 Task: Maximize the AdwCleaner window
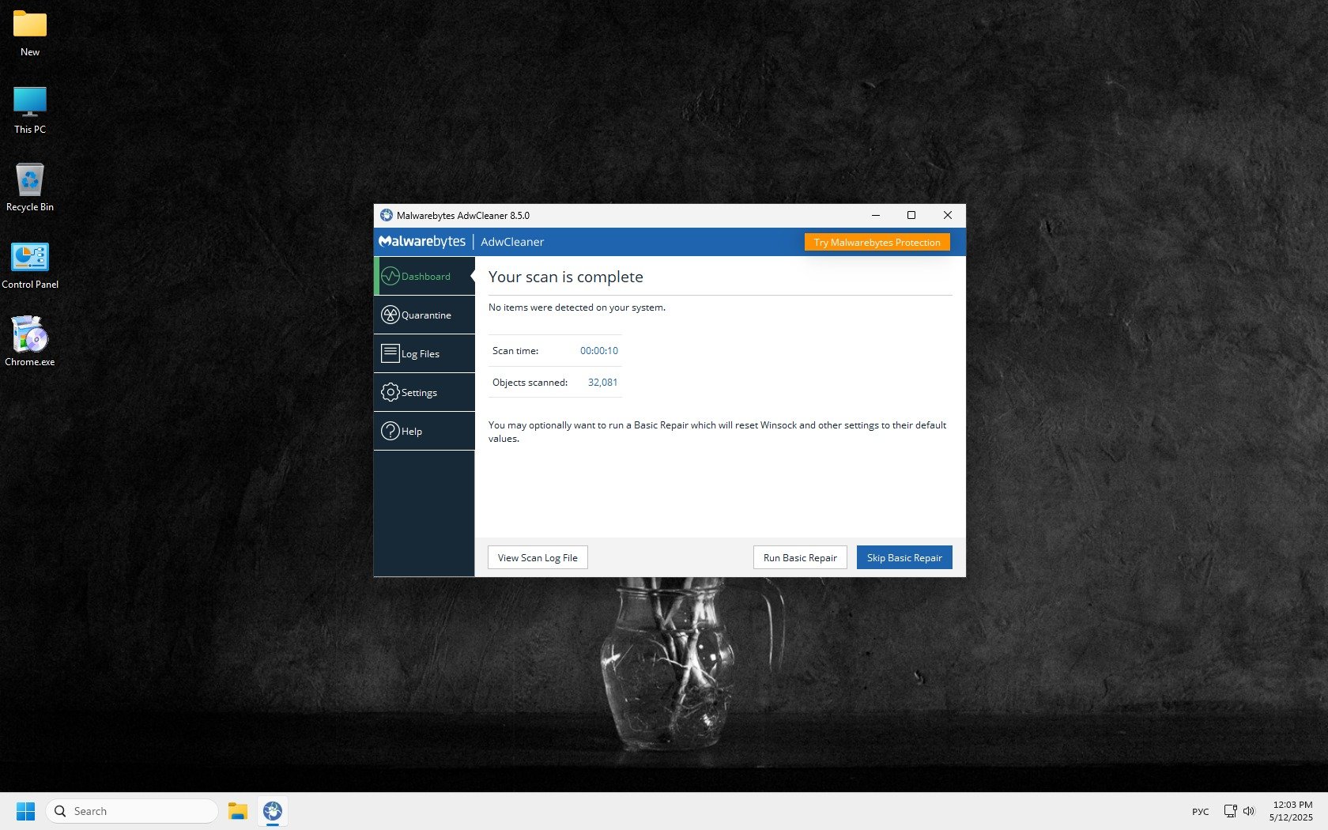tap(911, 215)
